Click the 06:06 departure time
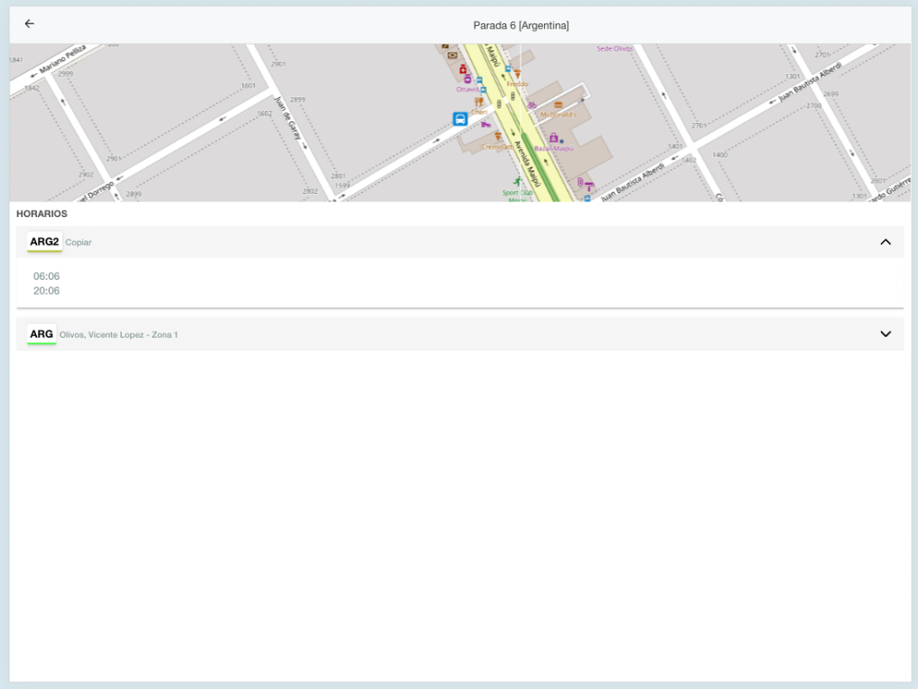 [47, 276]
